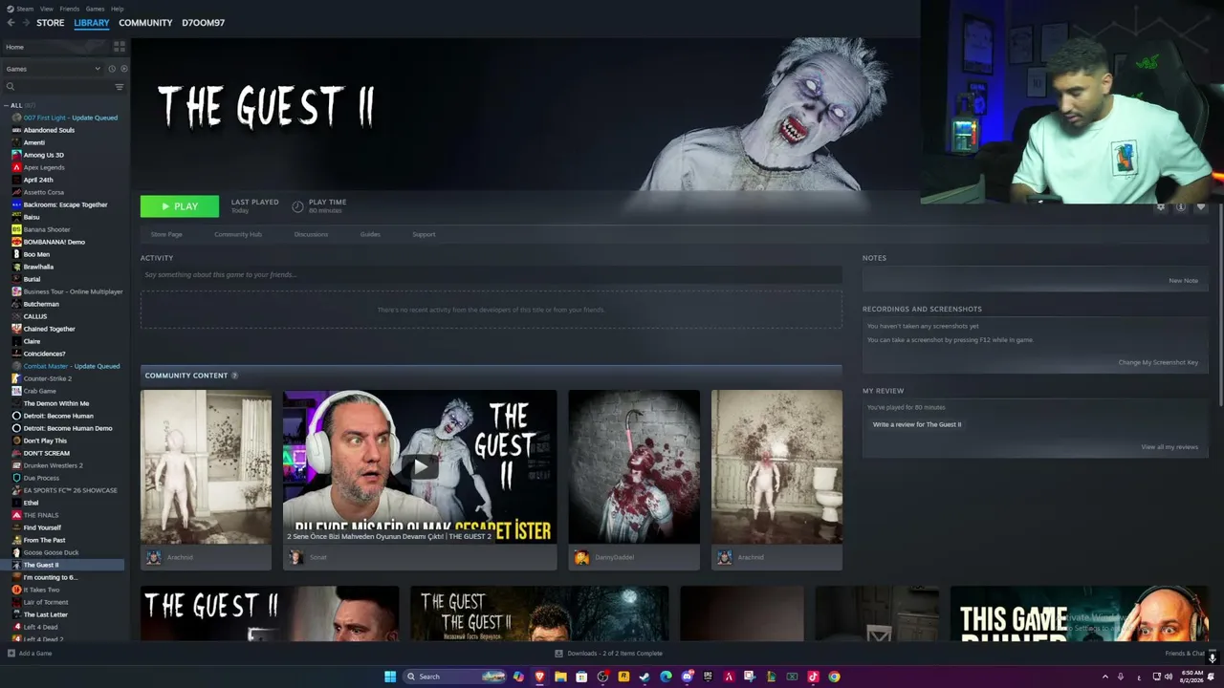The height and width of the screenshot is (688, 1224).
Task: Show game info icon
Action: [x=1181, y=206]
